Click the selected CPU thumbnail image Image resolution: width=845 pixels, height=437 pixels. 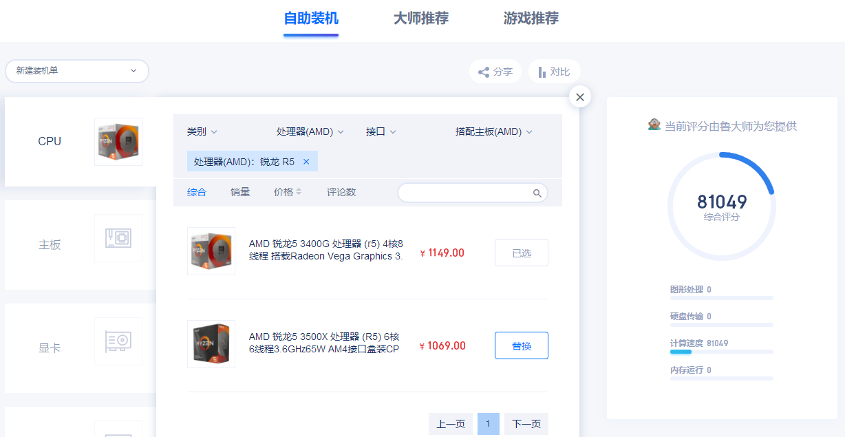pyautogui.click(x=118, y=142)
